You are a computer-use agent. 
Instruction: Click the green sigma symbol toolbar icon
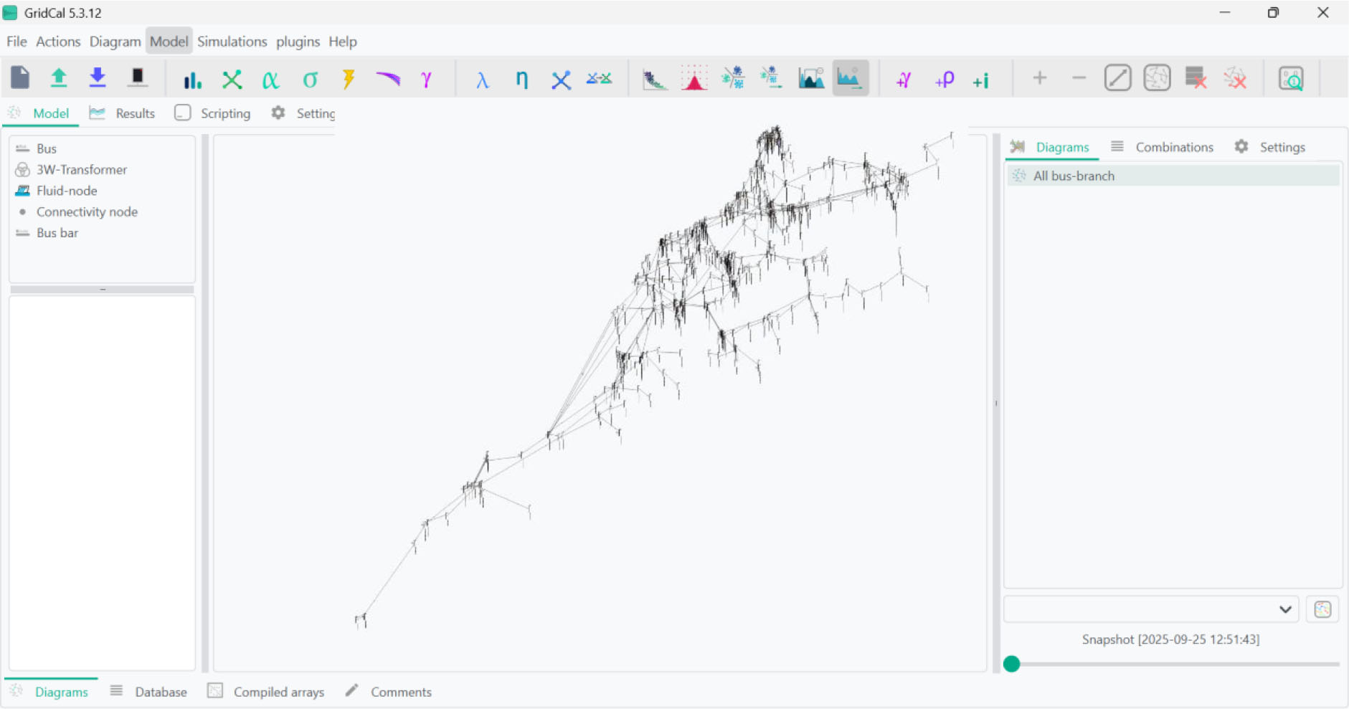click(310, 79)
